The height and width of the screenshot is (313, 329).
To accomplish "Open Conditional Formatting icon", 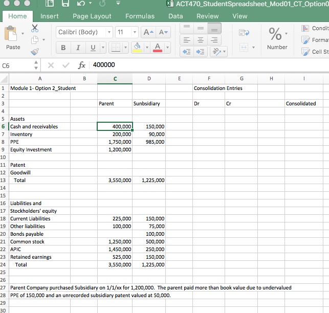I will 305,28.
